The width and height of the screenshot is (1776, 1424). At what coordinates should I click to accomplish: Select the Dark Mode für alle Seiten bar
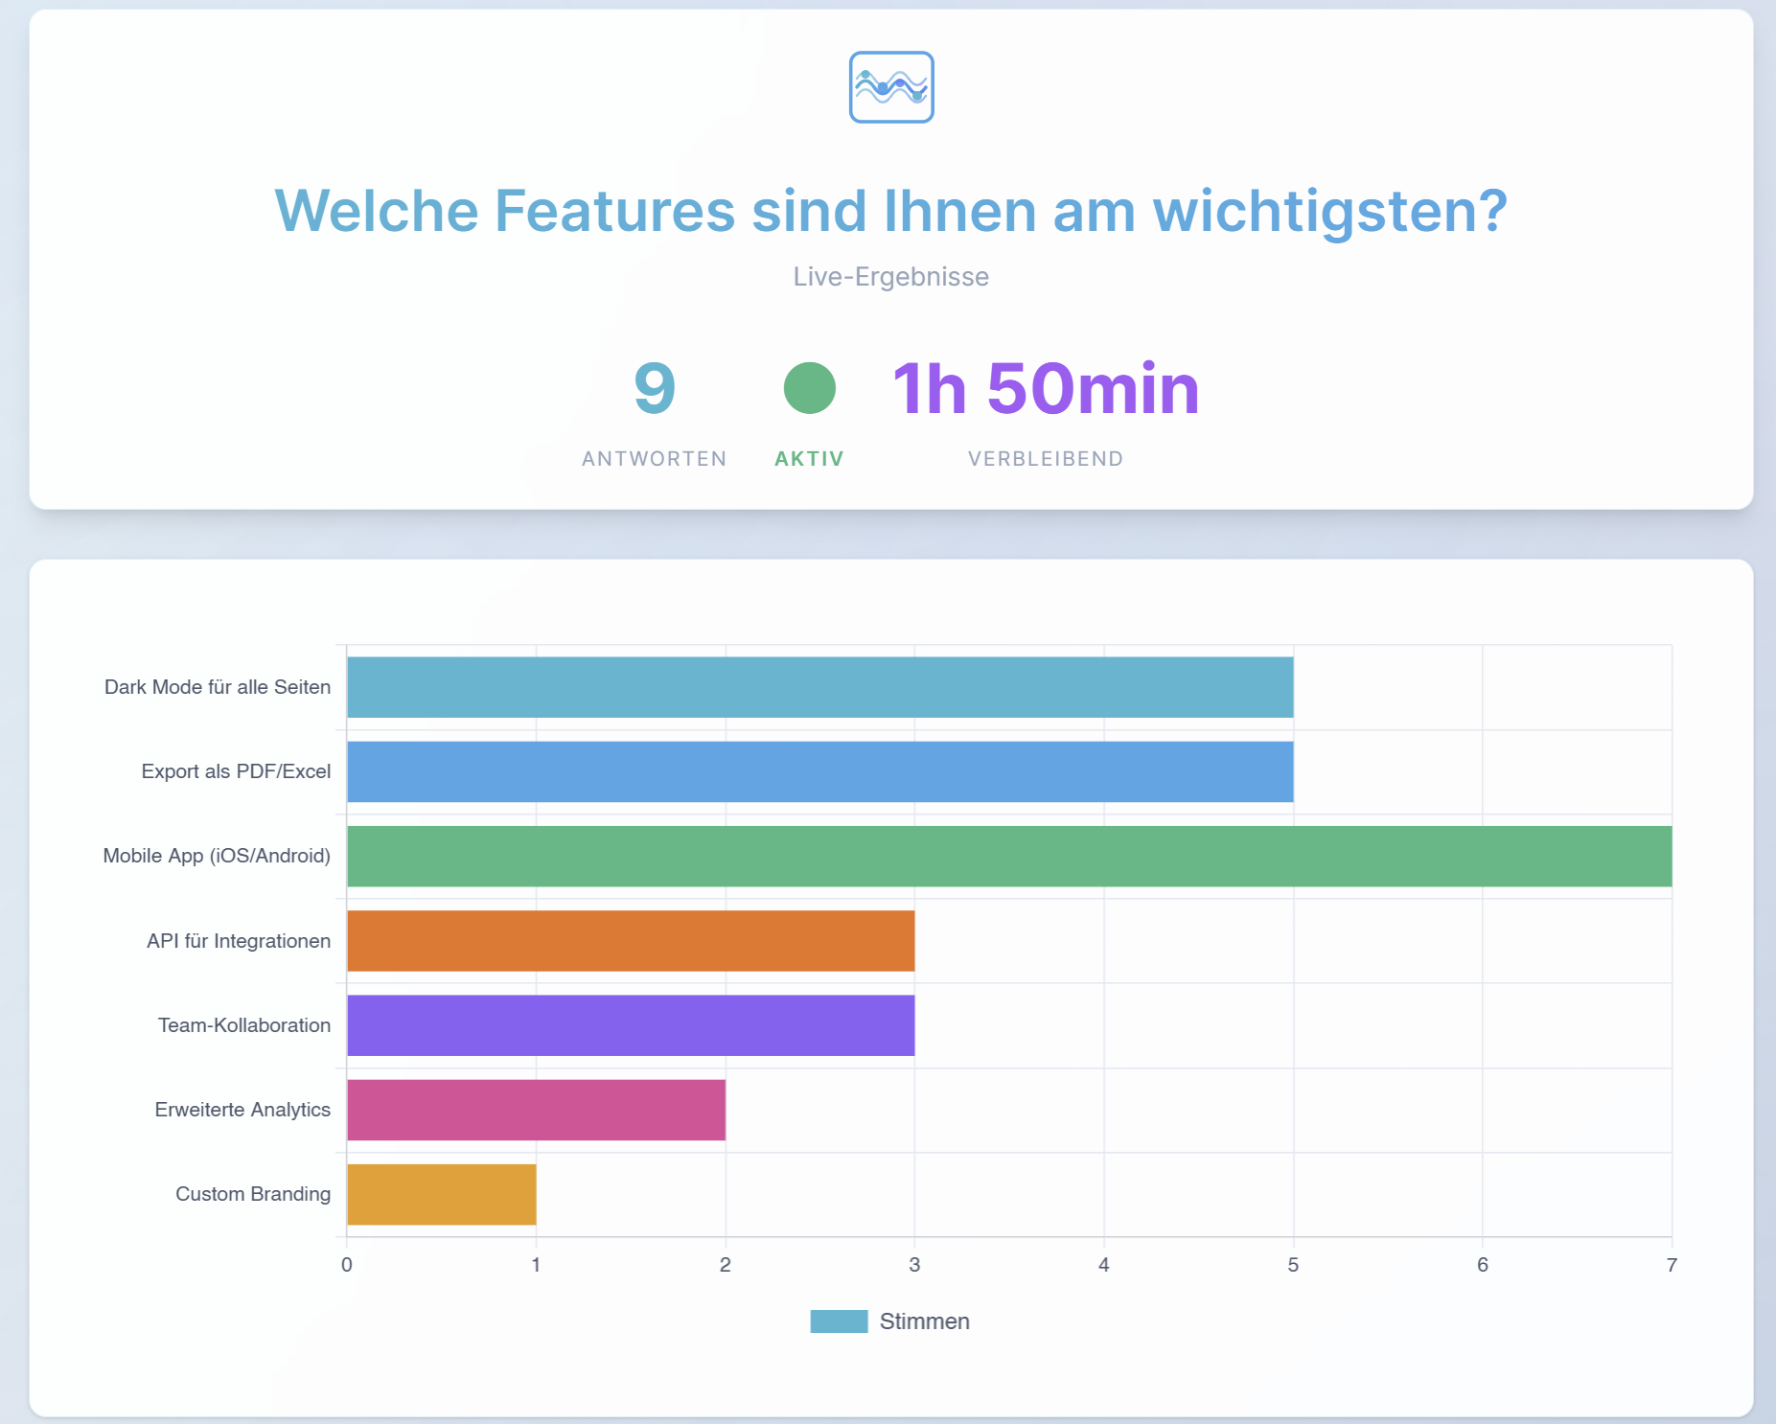click(x=819, y=687)
